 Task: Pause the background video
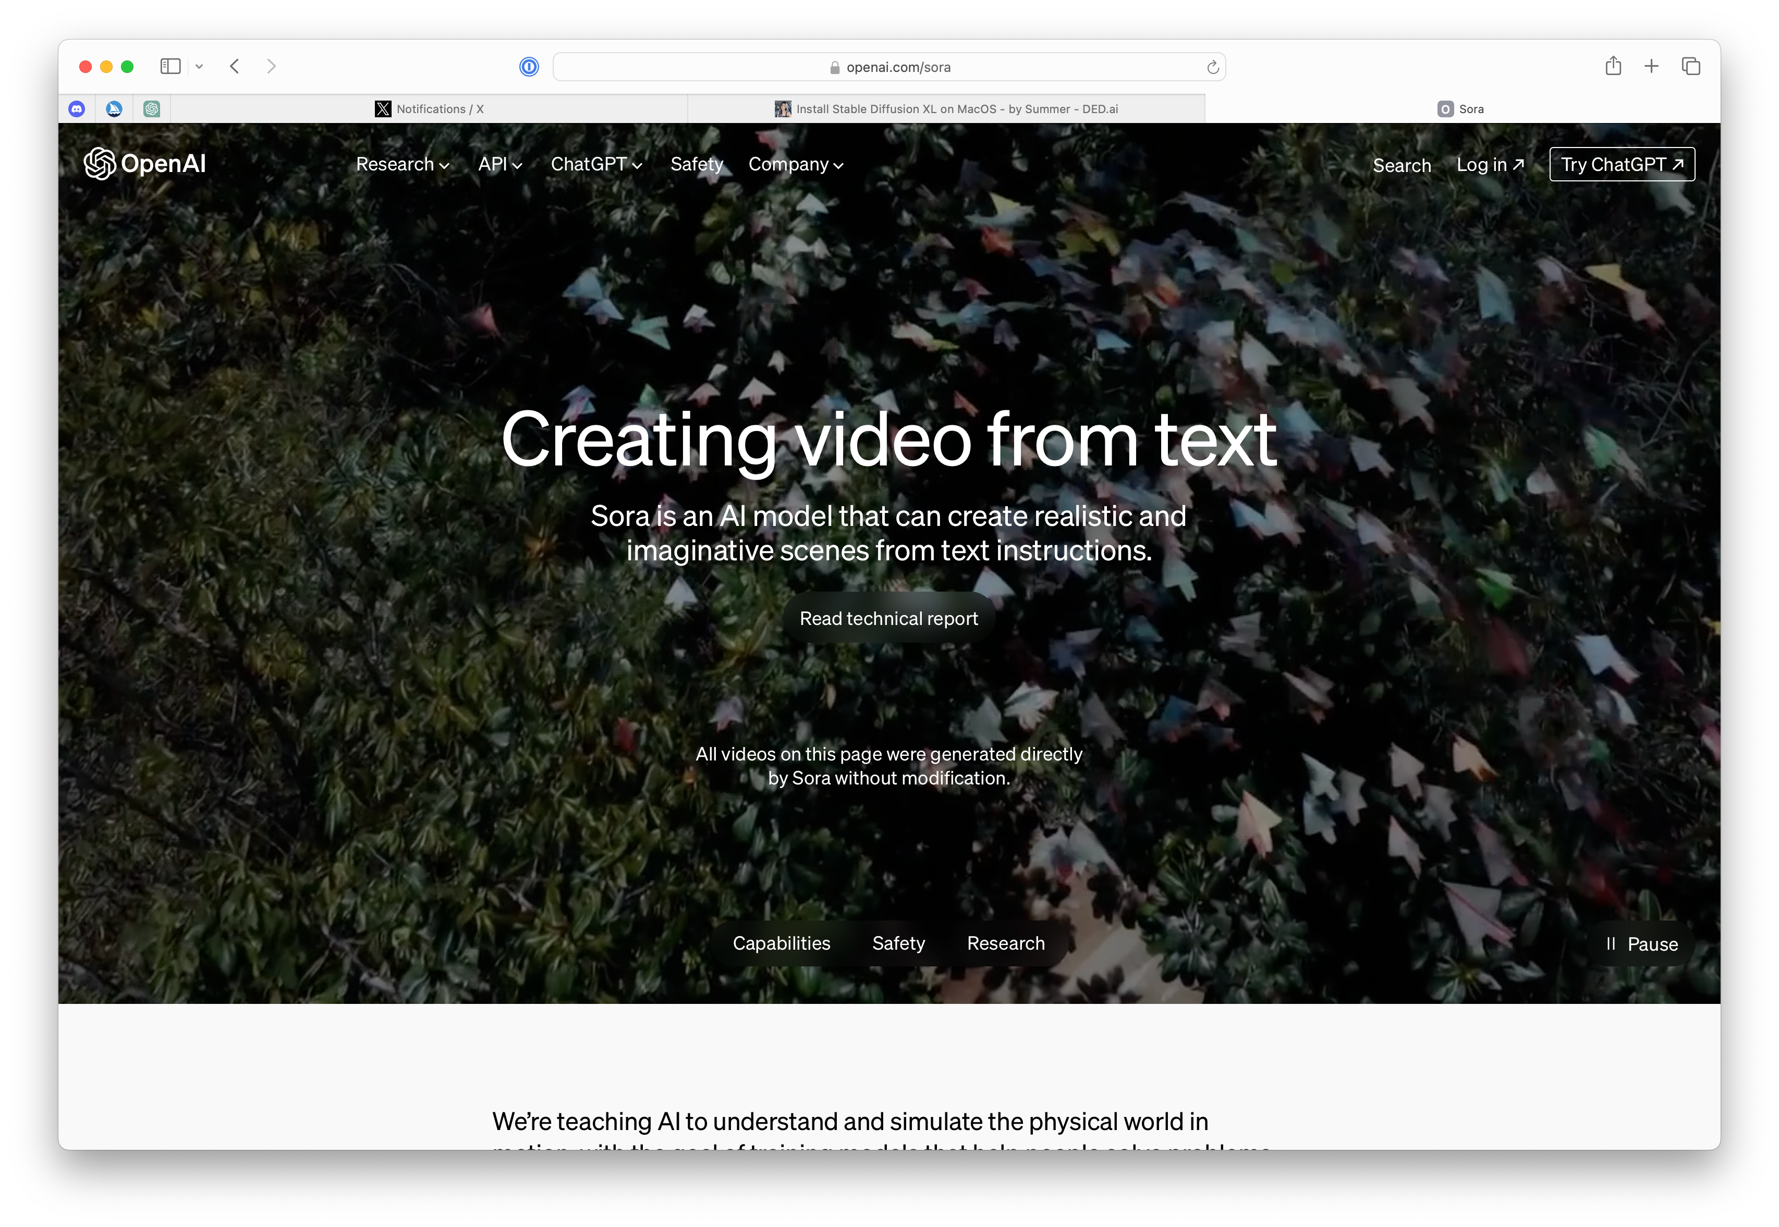[1641, 944]
